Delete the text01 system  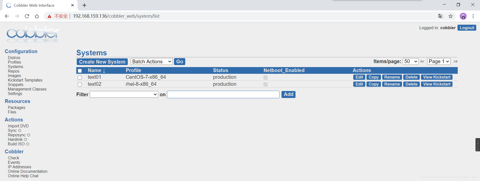pos(411,77)
